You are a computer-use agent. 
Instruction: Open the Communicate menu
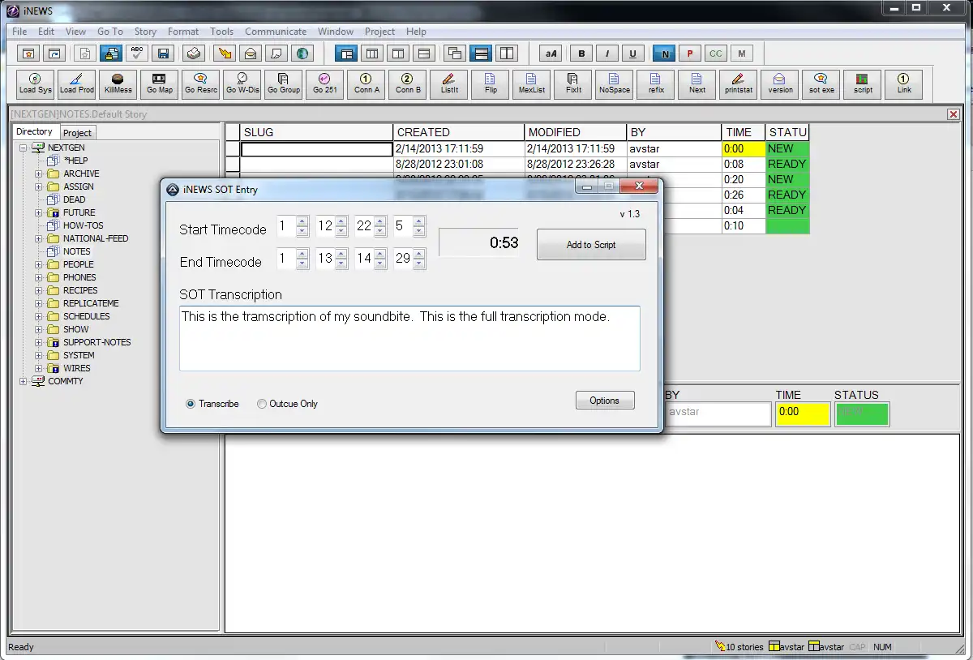pyautogui.click(x=276, y=32)
